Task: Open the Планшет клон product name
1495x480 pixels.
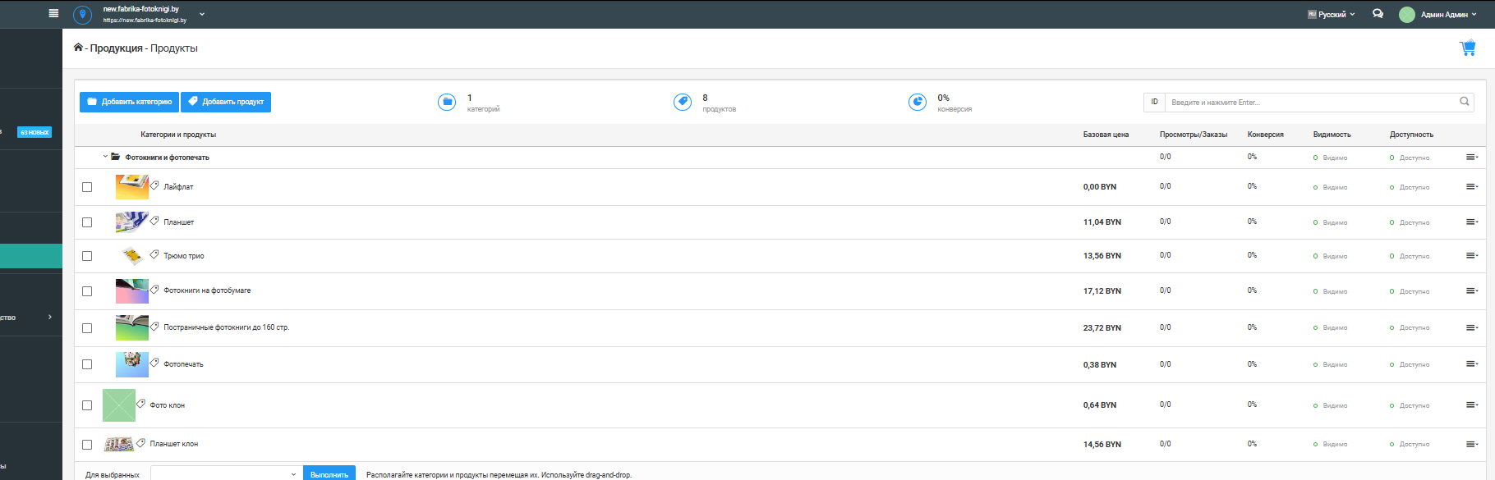Action: click(x=174, y=444)
